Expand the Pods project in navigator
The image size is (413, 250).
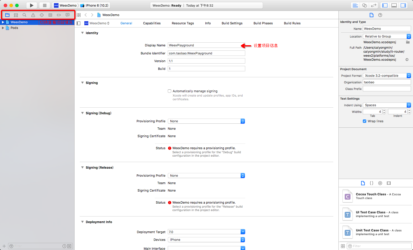[x=3, y=28]
